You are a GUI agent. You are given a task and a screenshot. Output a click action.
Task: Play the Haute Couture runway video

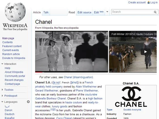(145, 52)
